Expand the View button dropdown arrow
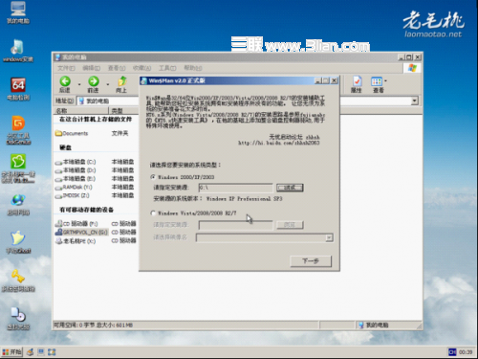Viewport: 478px width, 359px height. tap(386, 81)
